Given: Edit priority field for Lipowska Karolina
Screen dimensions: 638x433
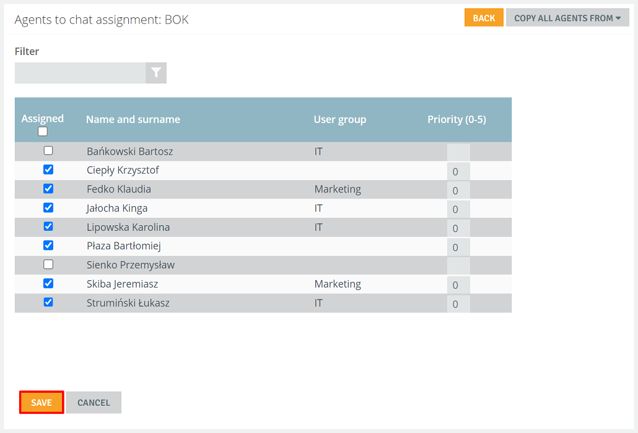Looking at the screenshot, I should click(458, 228).
